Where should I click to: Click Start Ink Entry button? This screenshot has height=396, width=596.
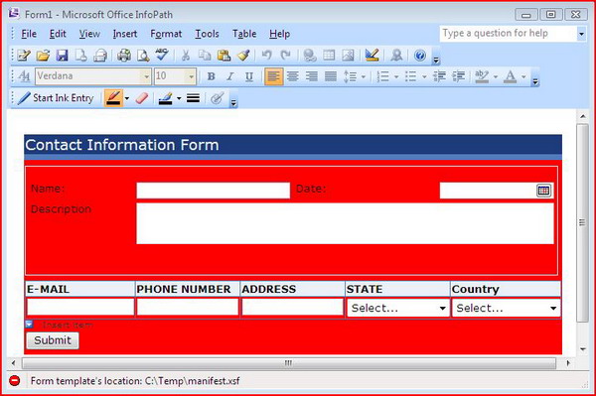coord(56,98)
